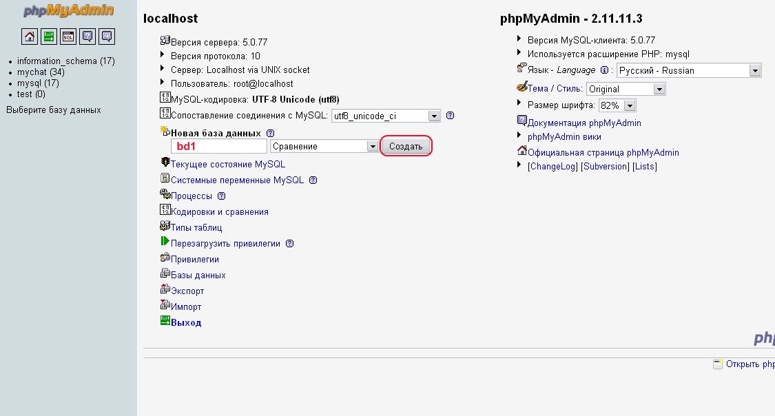775x416 pixels.
Task: Select test (0) database
Action: click(31, 94)
